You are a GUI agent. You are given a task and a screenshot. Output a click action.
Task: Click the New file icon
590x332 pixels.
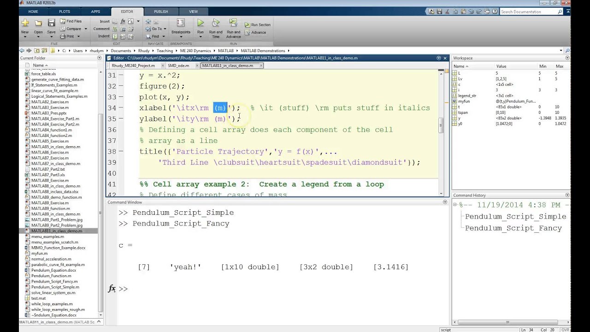(25, 23)
